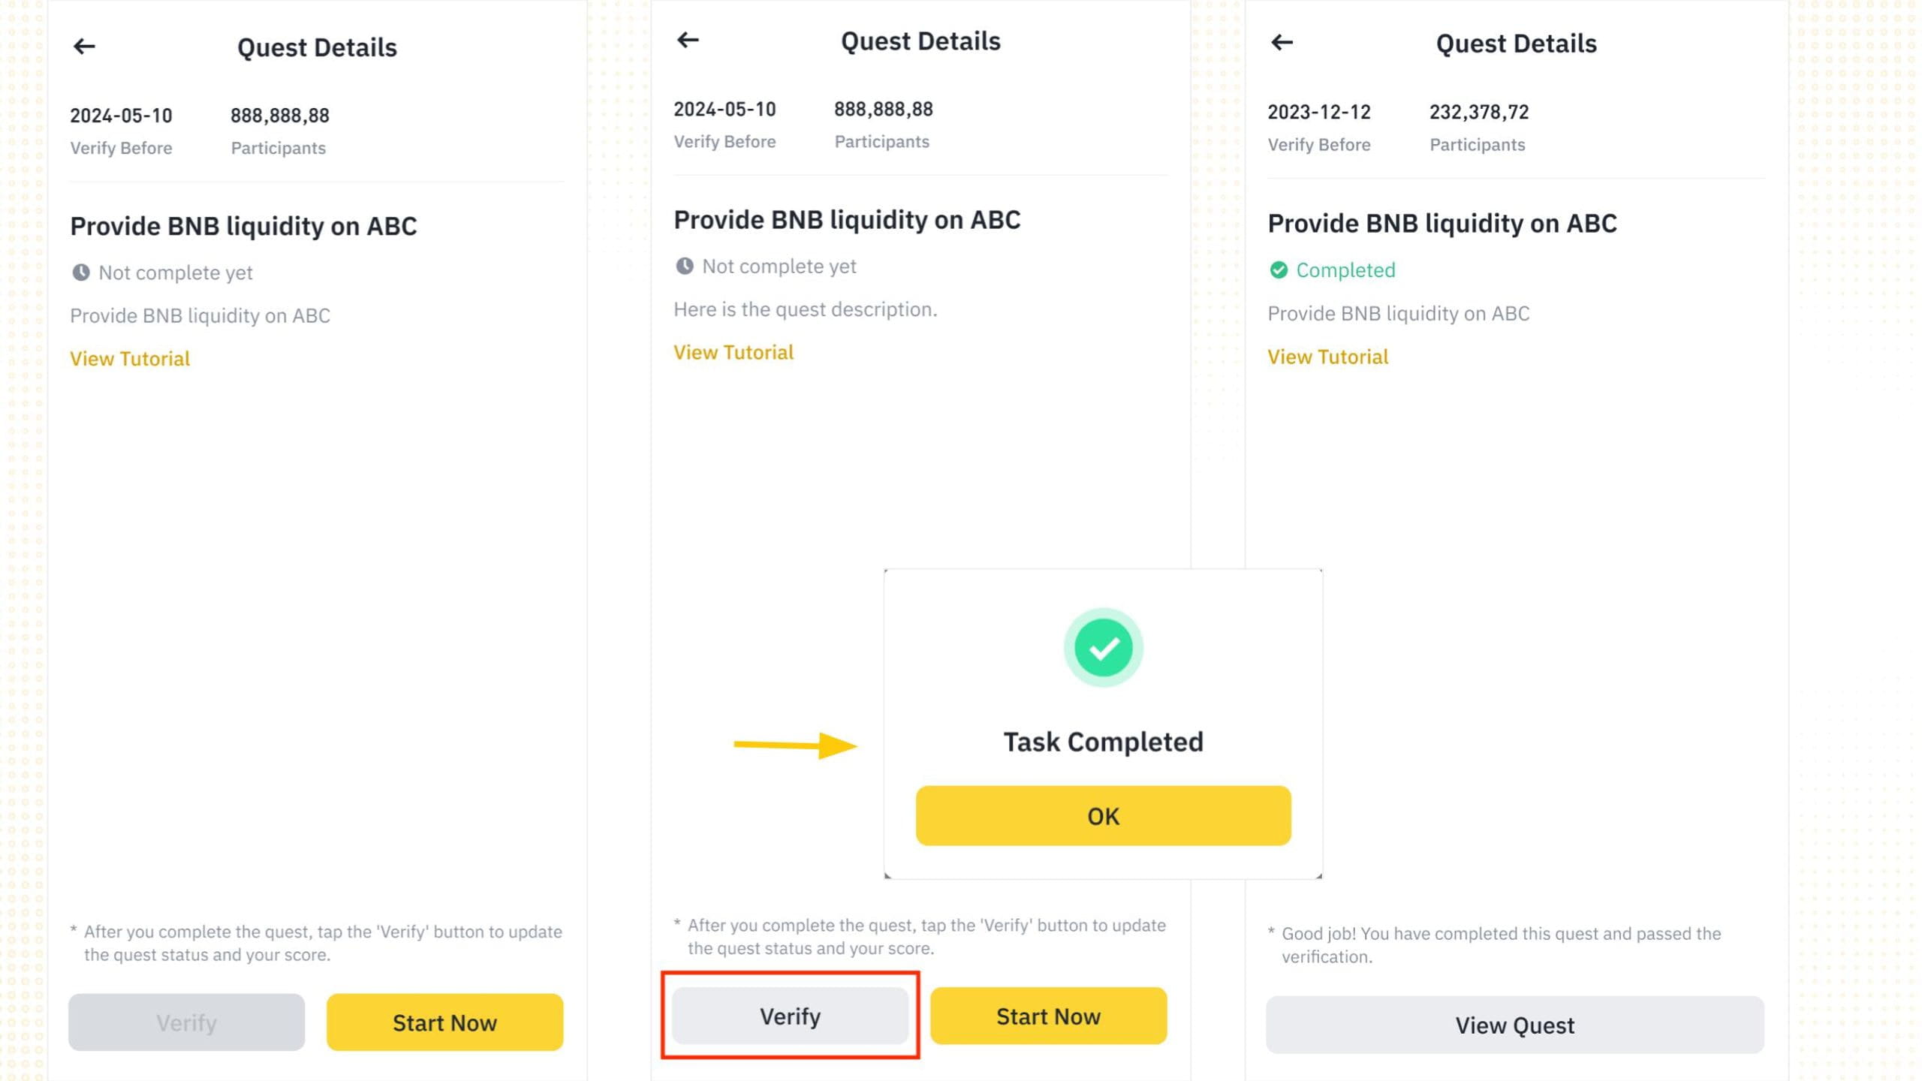This screenshot has width=1922, height=1081.
Task: Click the greyed-out Verify button in left panel
Action: 186,1022
